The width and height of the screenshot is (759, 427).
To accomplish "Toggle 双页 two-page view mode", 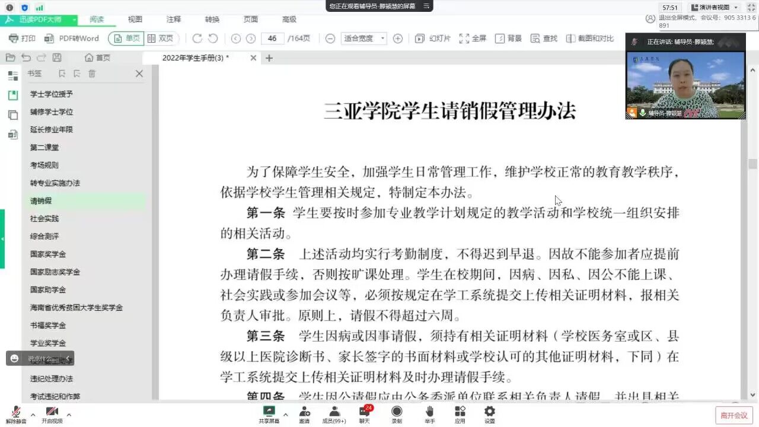I will (160, 37).
